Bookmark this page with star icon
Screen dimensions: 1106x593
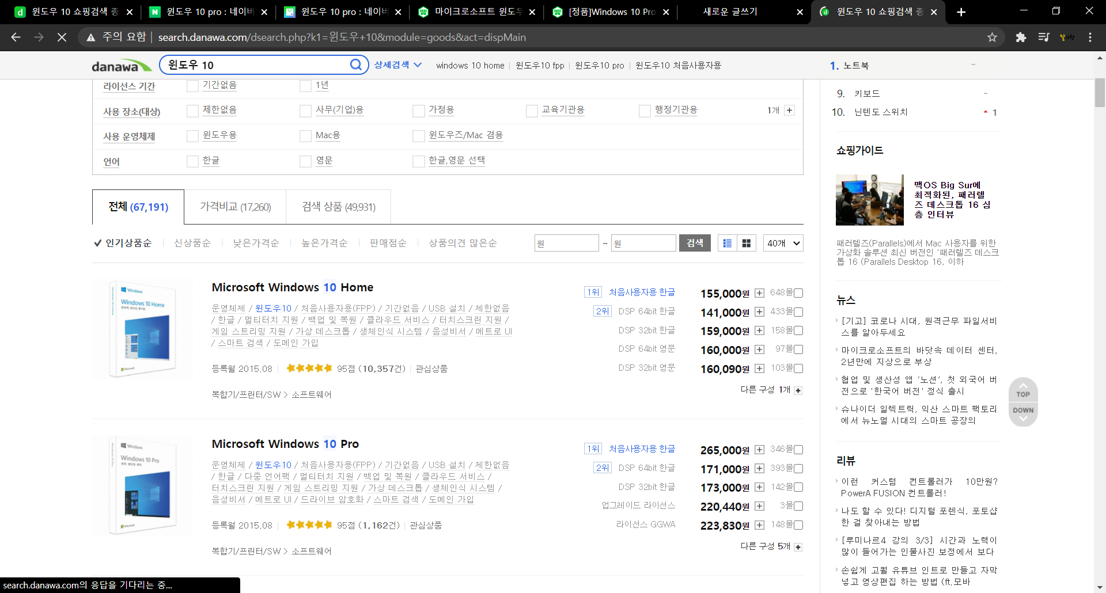(992, 37)
